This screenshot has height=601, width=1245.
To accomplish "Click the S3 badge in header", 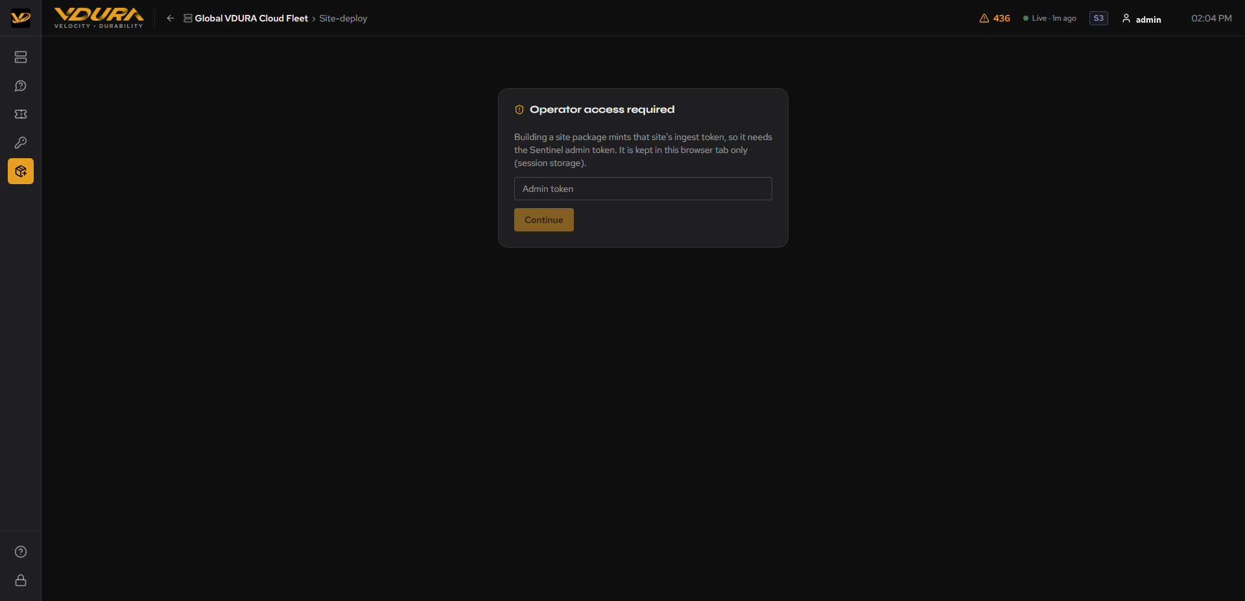I will pyautogui.click(x=1098, y=18).
